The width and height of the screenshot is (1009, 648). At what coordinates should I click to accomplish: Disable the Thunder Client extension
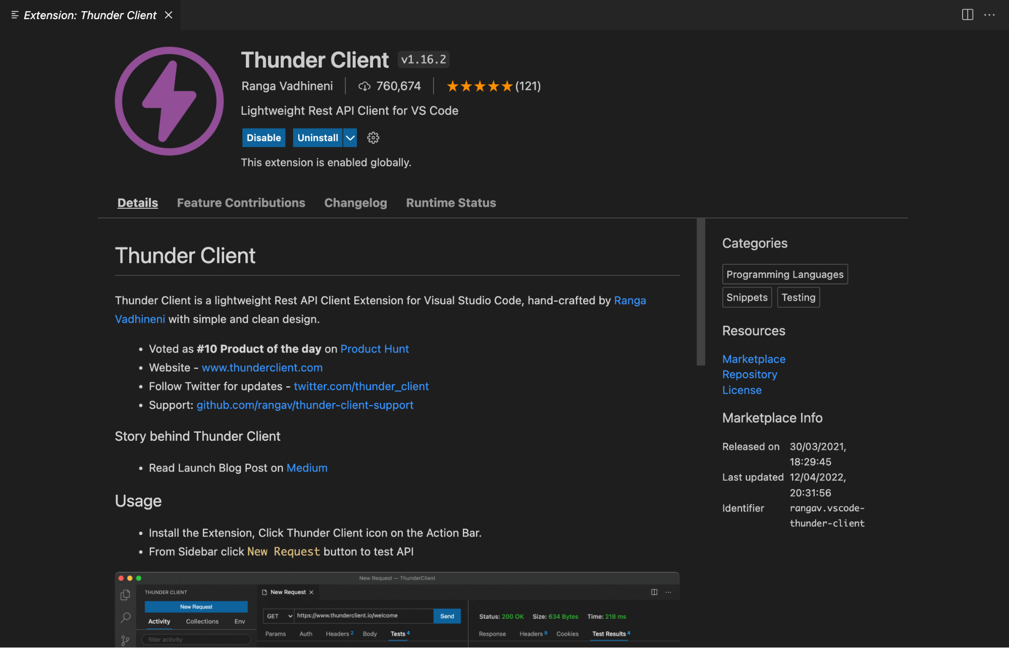[263, 138]
